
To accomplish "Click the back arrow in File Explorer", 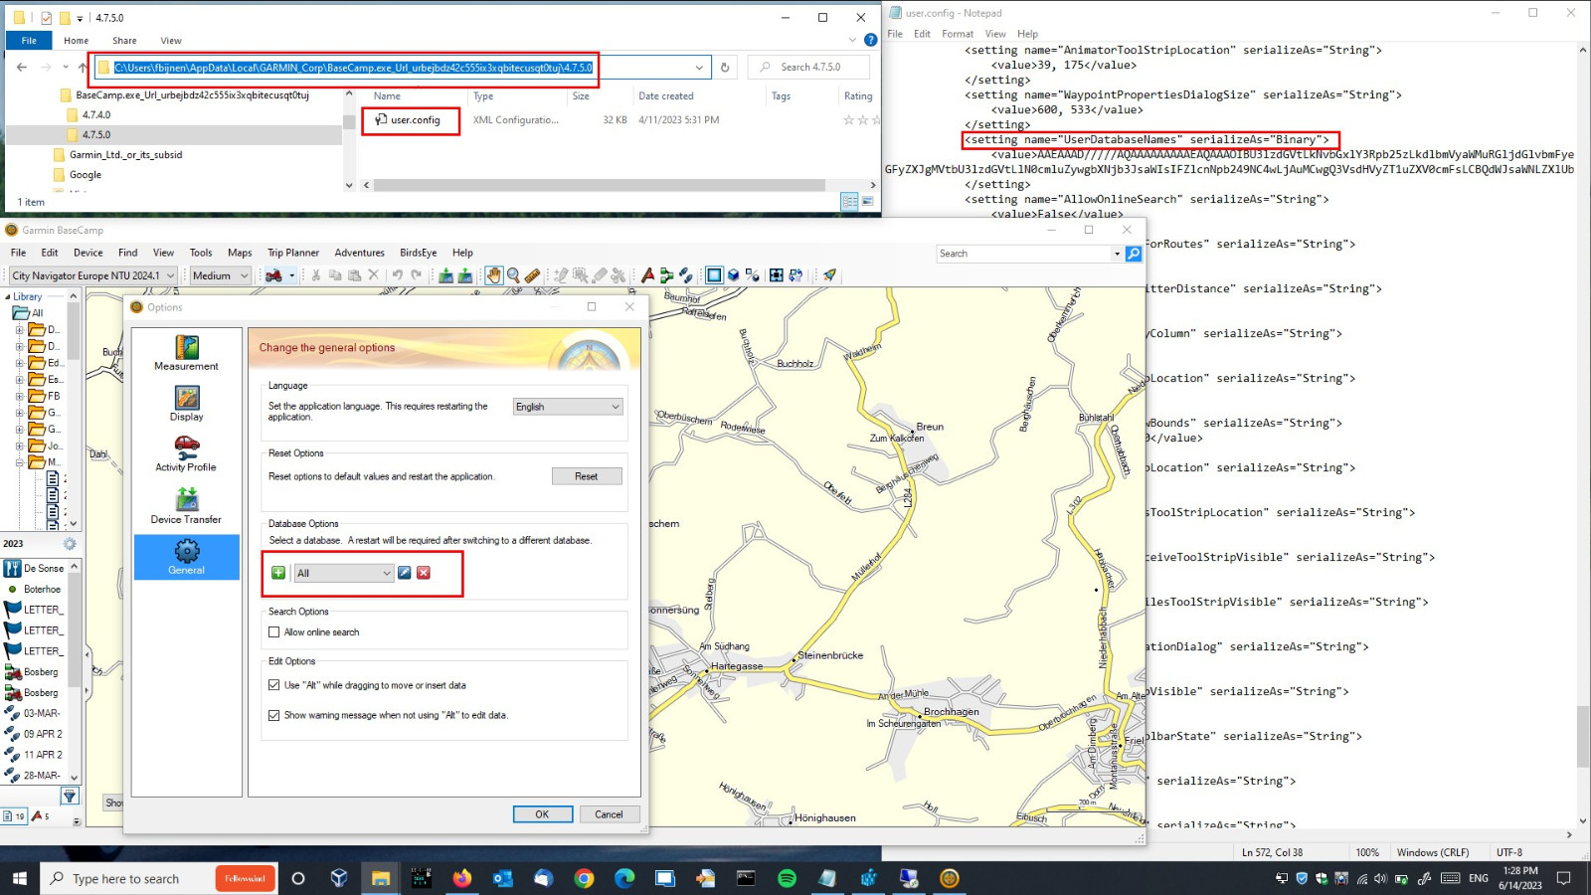I will click(x=22, y=68).
